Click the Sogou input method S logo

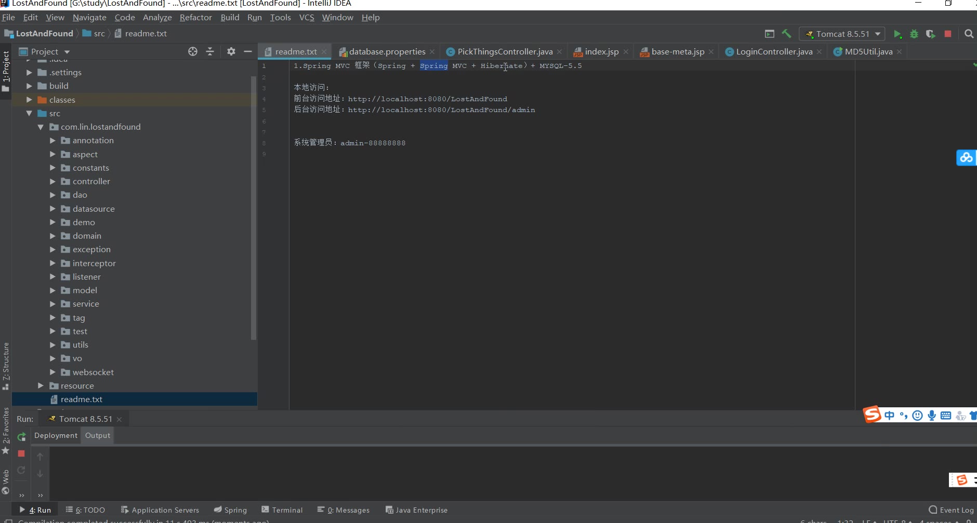[872, 414]
